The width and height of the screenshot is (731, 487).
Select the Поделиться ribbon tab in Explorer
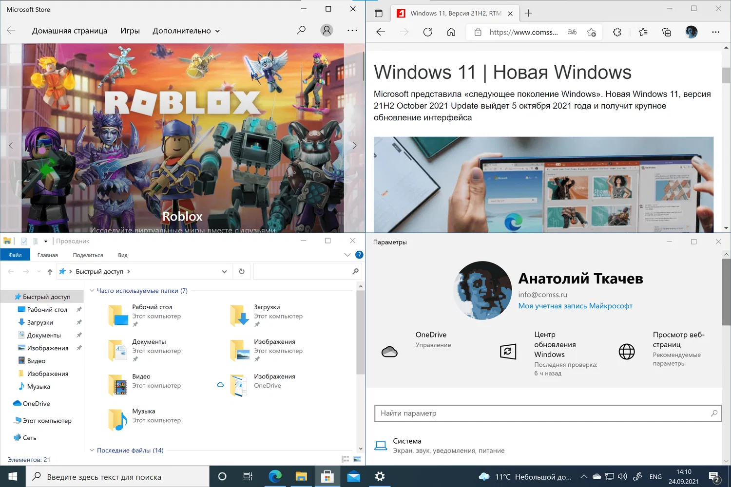tap(88, 255)
